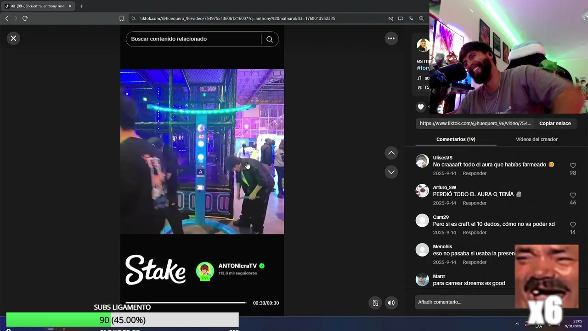This screenshot has height=331, width=588.
Task: Click Responder under UlisesVS comment
Action: pyautogui.click(x=475, y=173)
